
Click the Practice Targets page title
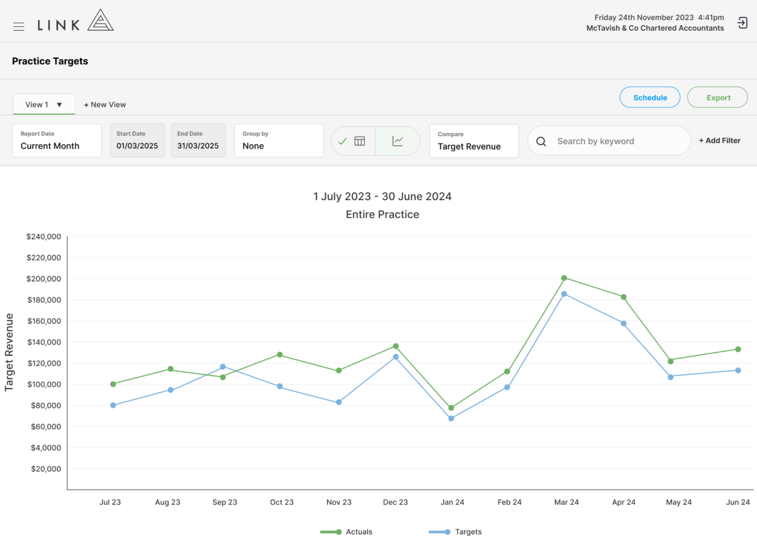50,61
